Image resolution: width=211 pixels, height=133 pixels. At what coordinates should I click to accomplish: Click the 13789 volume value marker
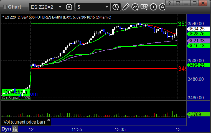198,114
